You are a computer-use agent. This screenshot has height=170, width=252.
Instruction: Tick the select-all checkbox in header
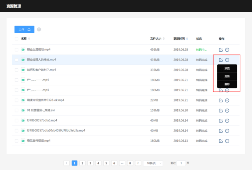coord(16,39)
